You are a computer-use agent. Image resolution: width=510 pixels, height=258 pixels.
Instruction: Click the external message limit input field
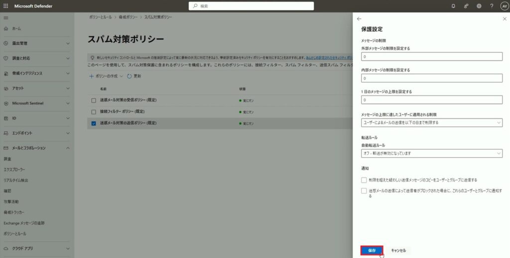coord(431,57)
